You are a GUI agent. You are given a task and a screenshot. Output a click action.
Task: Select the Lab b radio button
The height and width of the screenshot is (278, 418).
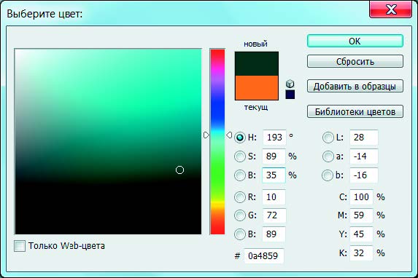click(x=328, y=175)
